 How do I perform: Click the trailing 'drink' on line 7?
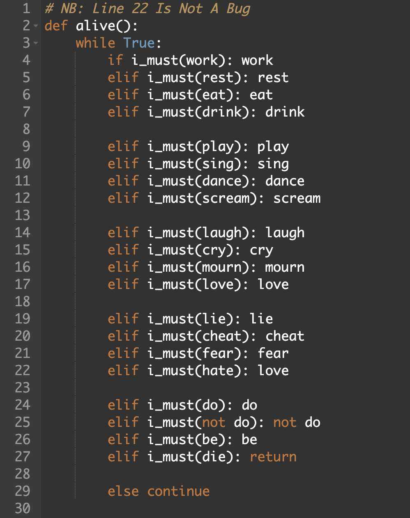tap(285, 112)
